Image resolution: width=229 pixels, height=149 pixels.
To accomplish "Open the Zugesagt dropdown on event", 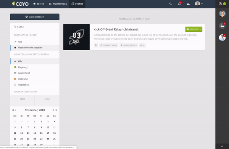I will click(194, 29).
